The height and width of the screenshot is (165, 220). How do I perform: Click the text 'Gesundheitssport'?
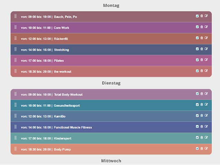(67, 106)
